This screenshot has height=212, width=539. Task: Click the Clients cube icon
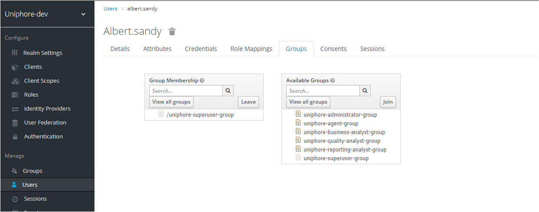click(x=15, y=67)
